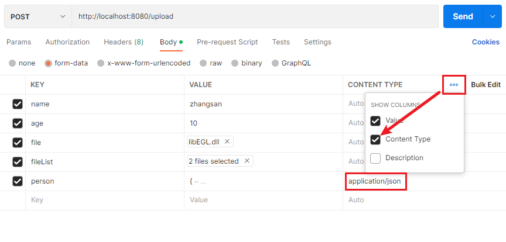Select the 'raw' body type radio
The width and height of the screenshot is (506, 242).
(204, 63)
